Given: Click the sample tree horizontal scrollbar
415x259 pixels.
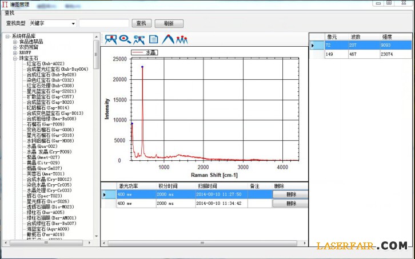Looking at the screenshot, I should point(46,244).
